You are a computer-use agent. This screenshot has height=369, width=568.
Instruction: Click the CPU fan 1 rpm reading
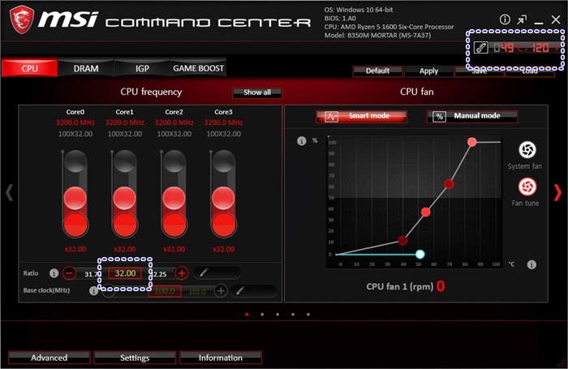pos(441,286)
